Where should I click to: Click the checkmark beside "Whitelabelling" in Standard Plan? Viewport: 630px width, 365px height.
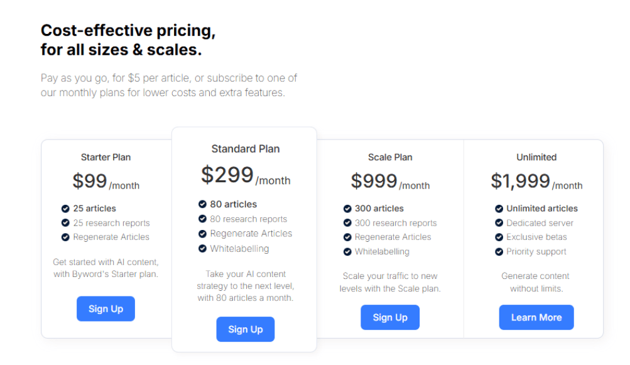(204, 248)
